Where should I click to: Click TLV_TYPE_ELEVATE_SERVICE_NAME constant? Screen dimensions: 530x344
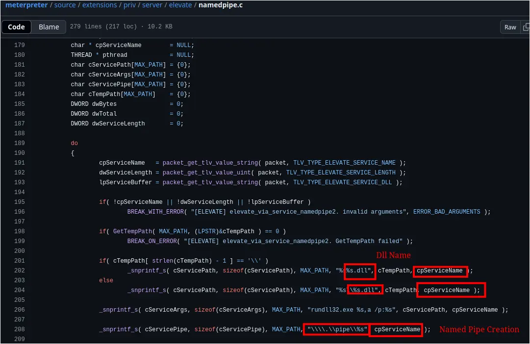tap(344, 163)
